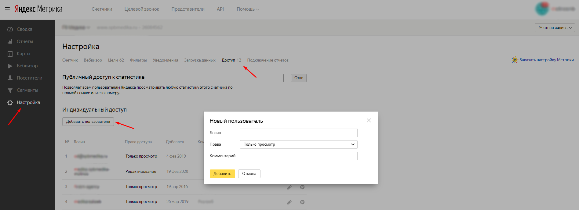Open Счетчики in the top navigation
Viewport: 579px width, 210px height.
point(102,9)
